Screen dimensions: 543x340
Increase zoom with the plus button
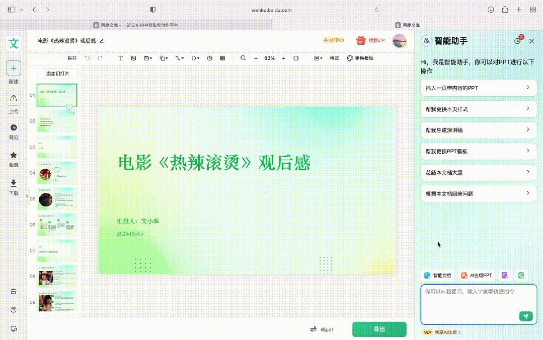click(x=283, y=58)
